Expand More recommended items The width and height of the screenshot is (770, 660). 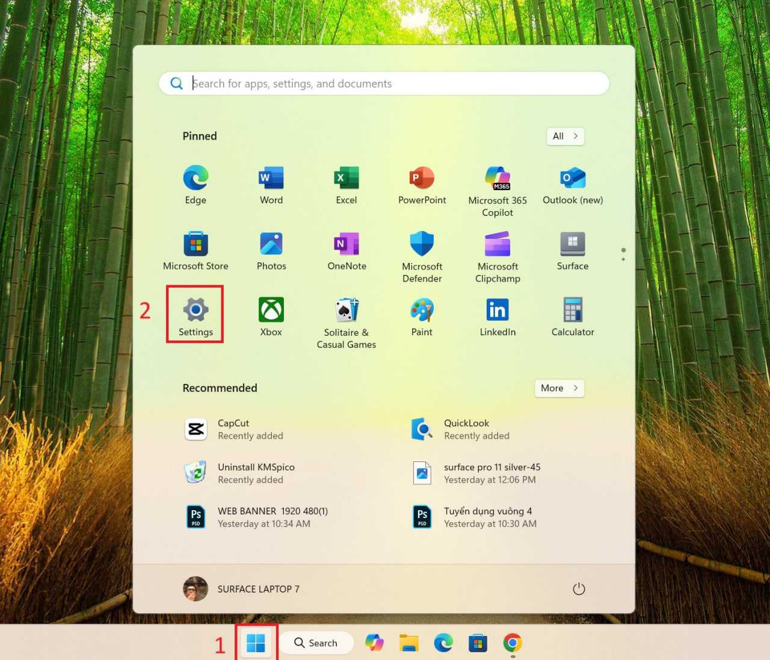pyautogui.click(x=559, y=388)
